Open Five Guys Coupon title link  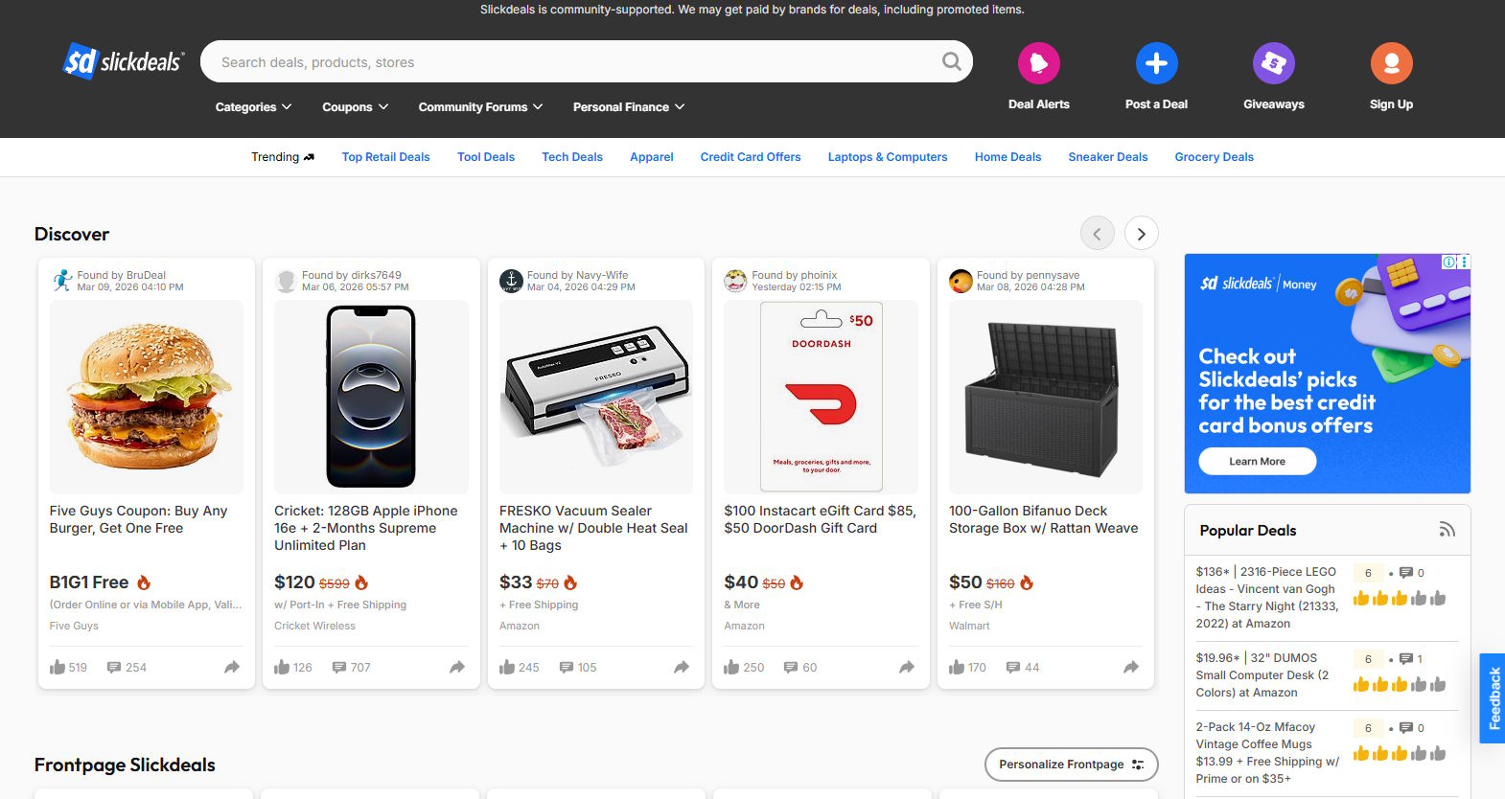[x=138, y=519]
